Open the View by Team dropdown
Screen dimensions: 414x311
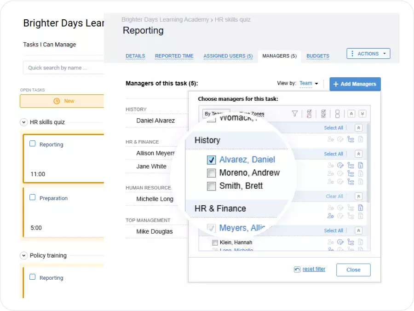click(x=307, y=84)
